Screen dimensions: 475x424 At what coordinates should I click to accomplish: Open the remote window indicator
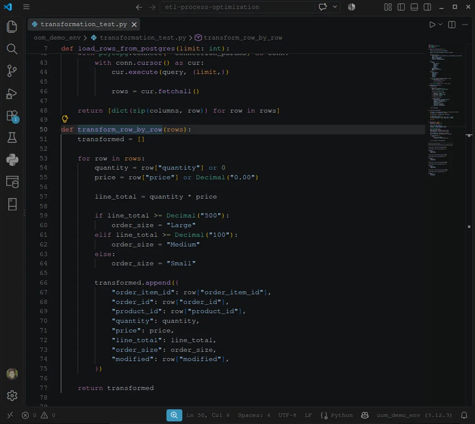click(x=10, y=415)
